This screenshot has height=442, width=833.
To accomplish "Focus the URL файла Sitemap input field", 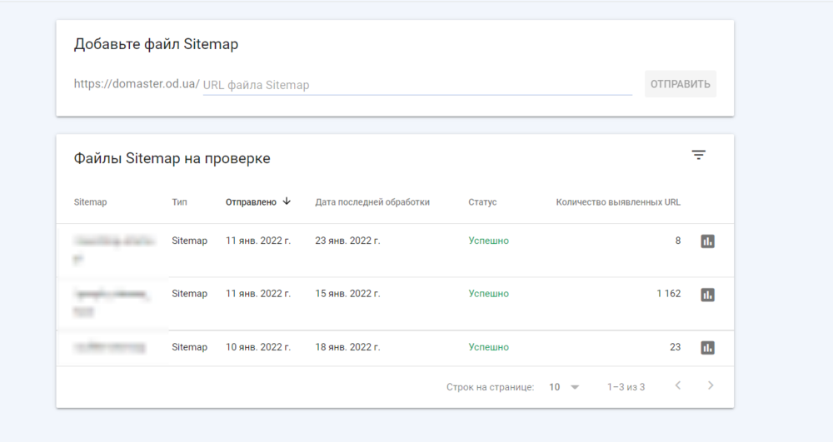I will click(416, 85).
